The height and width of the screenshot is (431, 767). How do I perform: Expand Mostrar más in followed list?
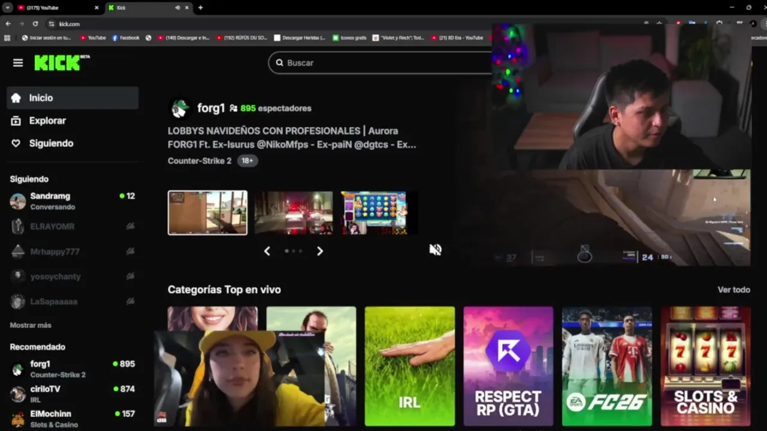[x=31, y=326]
